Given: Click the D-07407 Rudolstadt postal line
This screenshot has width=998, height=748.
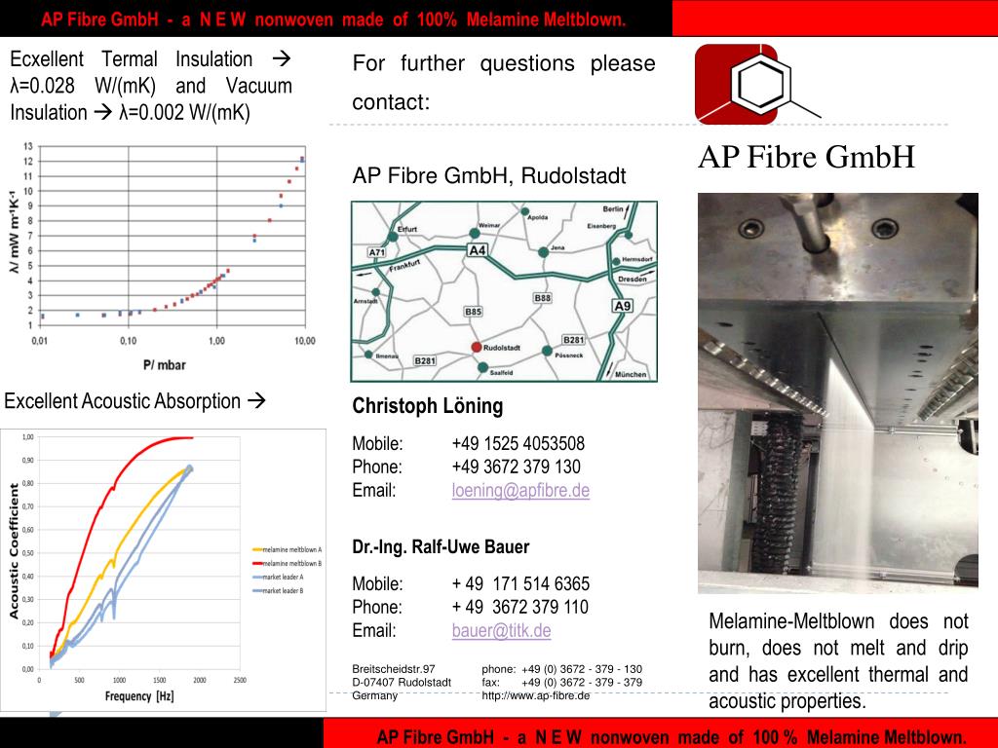Looking at the screenshot, I should point(402,683).
